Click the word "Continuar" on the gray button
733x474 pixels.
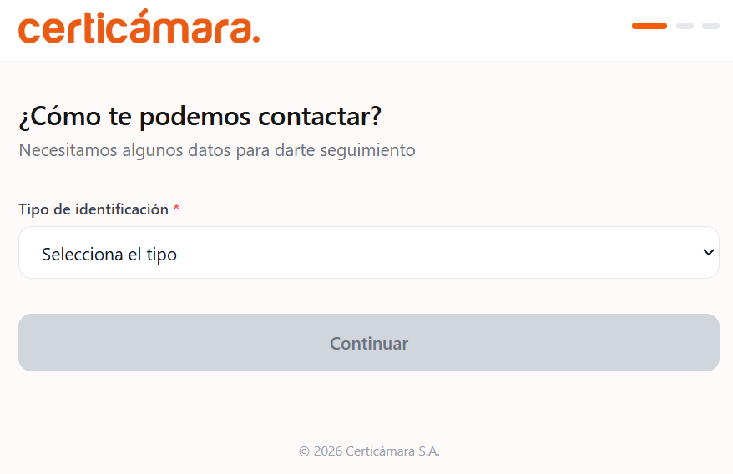(x=368, y=343)
